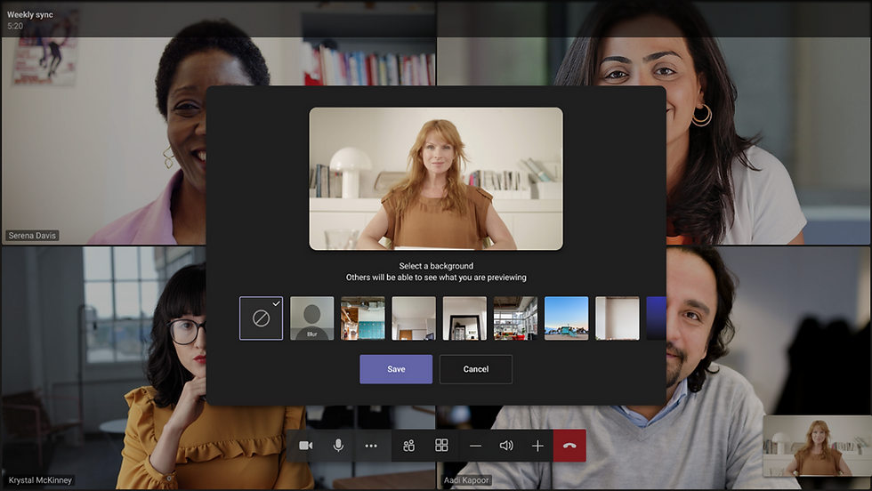Pick the black framed mirror background
Image resolution: width=872 pixels, height=491 pixels.
coord(464,318)
